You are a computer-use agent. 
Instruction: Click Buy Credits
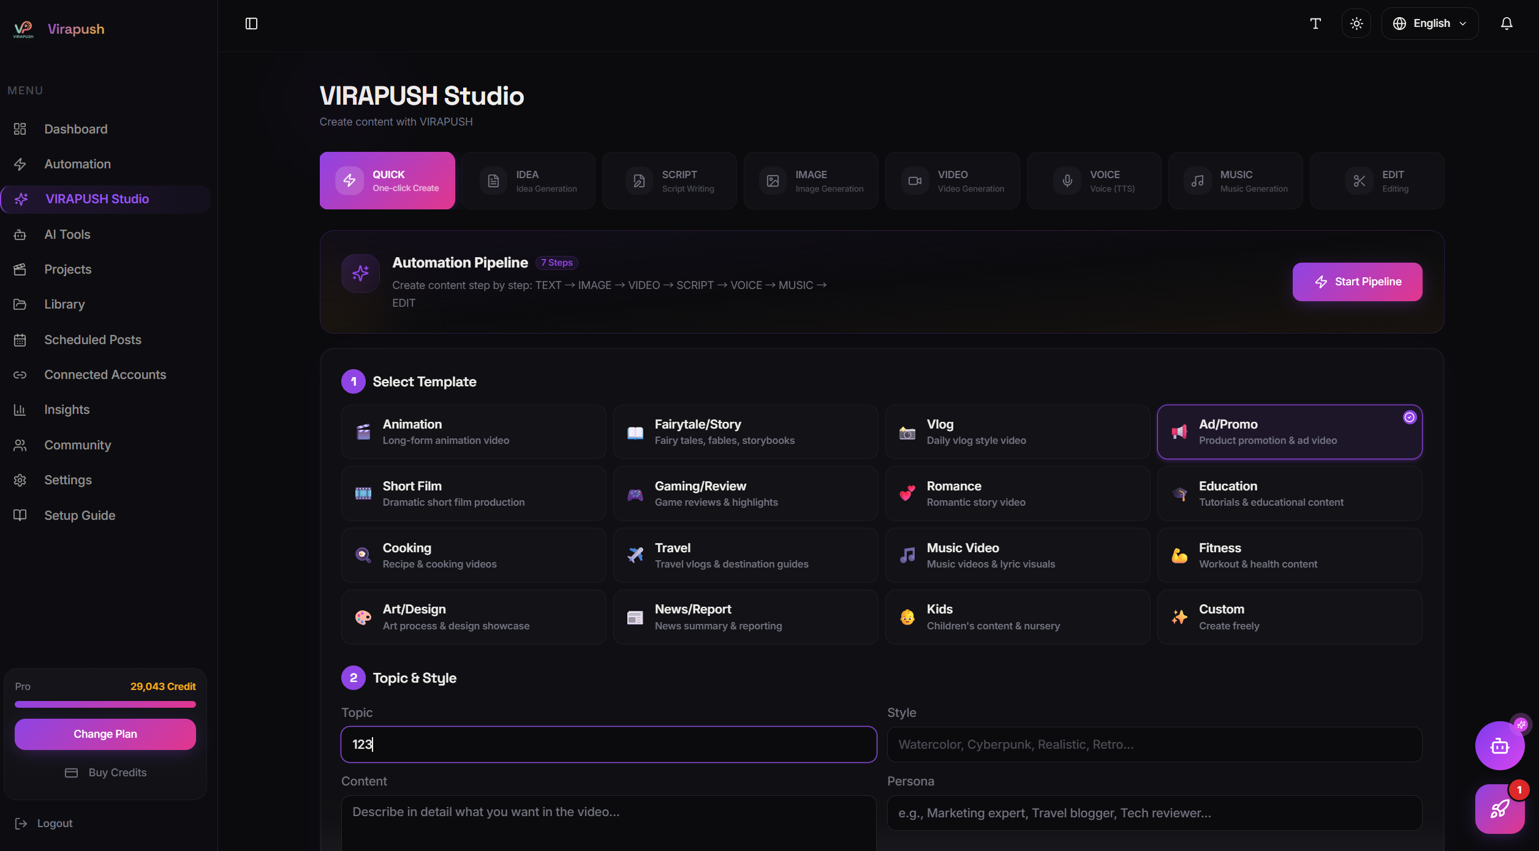pyautogui.click(x=105, y=772)
